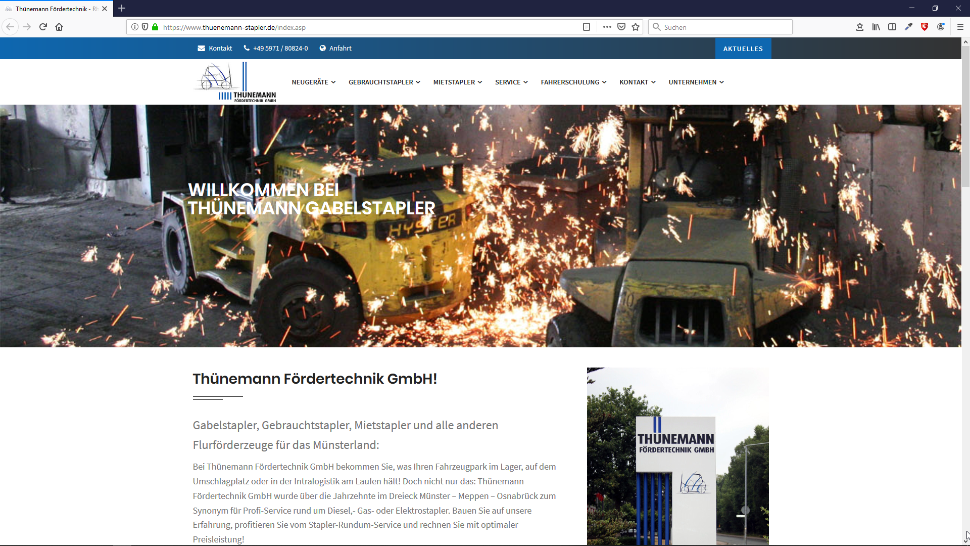This screenshot has width=970, height=546.
Task: Click the WILLKOMMEN BEI THÜNEMANN GABELSTAPLER headline
Action: coord(311,199)
